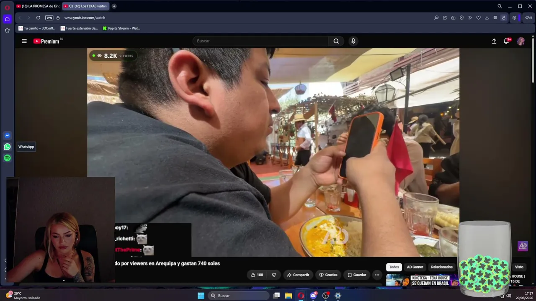Open File Explorer from taskbar
This screenshot has height=301, width=536.
click(x=289, y=296)
